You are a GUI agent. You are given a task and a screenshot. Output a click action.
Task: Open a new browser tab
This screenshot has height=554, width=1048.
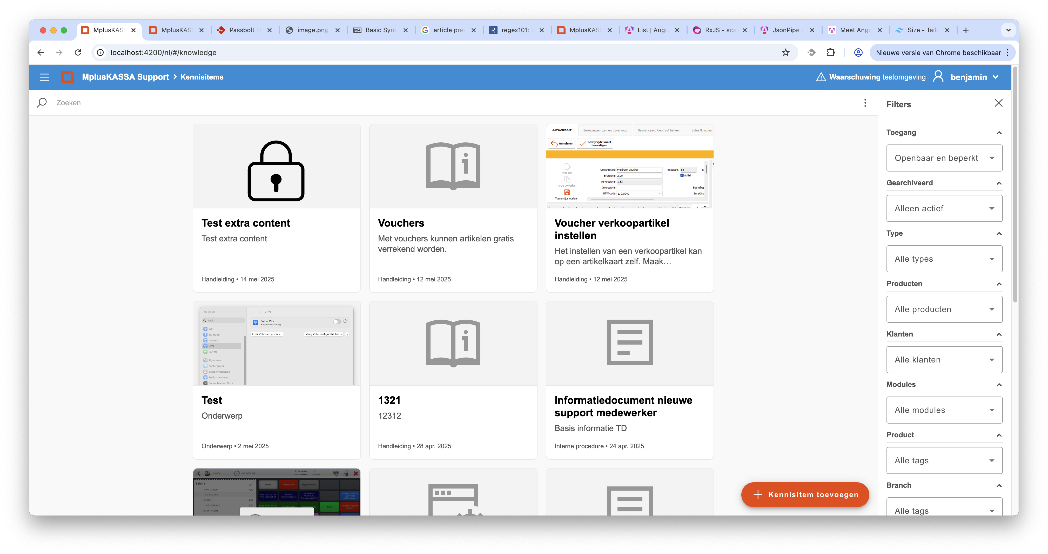(x=966, y=30)
